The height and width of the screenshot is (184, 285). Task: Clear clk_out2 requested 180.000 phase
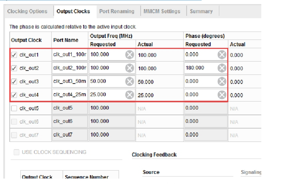pos(222,68)
